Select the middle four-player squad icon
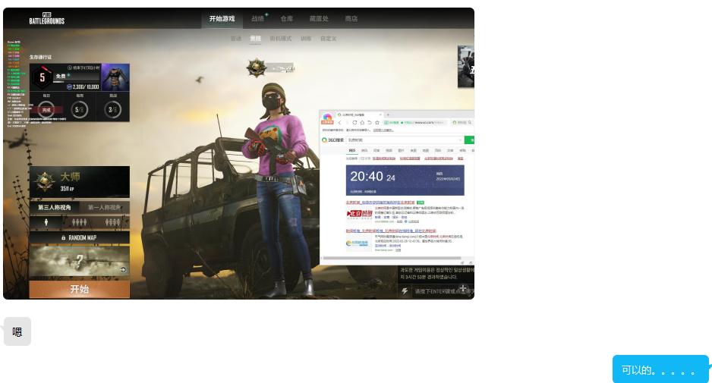The image size is (712, 383). point(80,222)
